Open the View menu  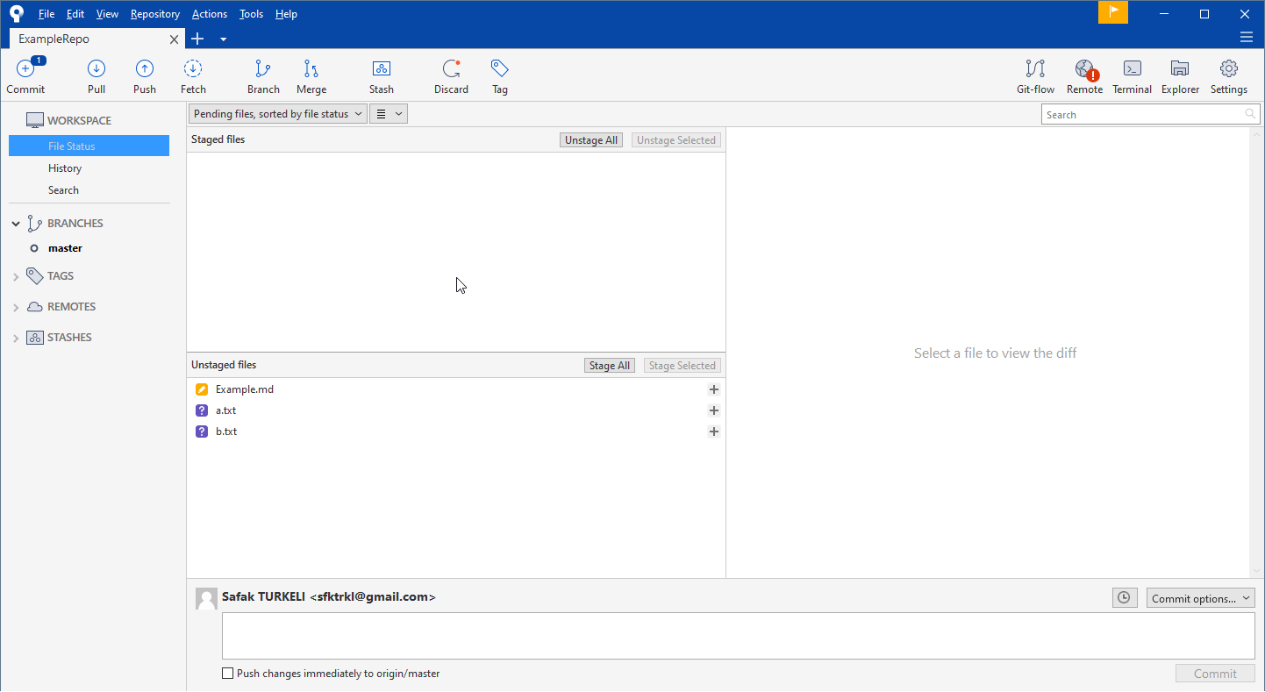coord(107,14)
